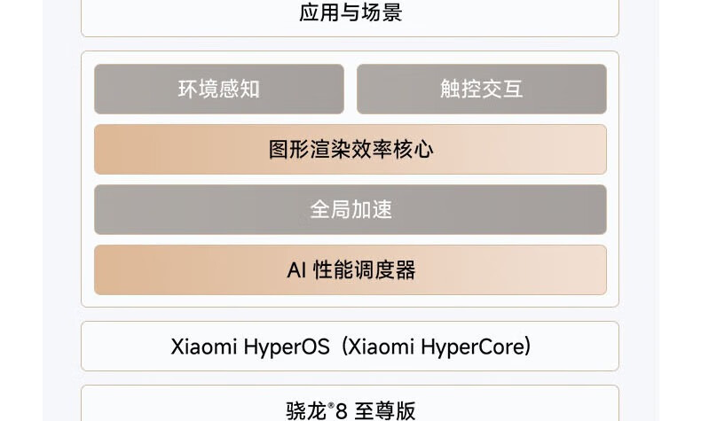Click the 应用与场景 box
701x421 pixels.
point(350,14)
